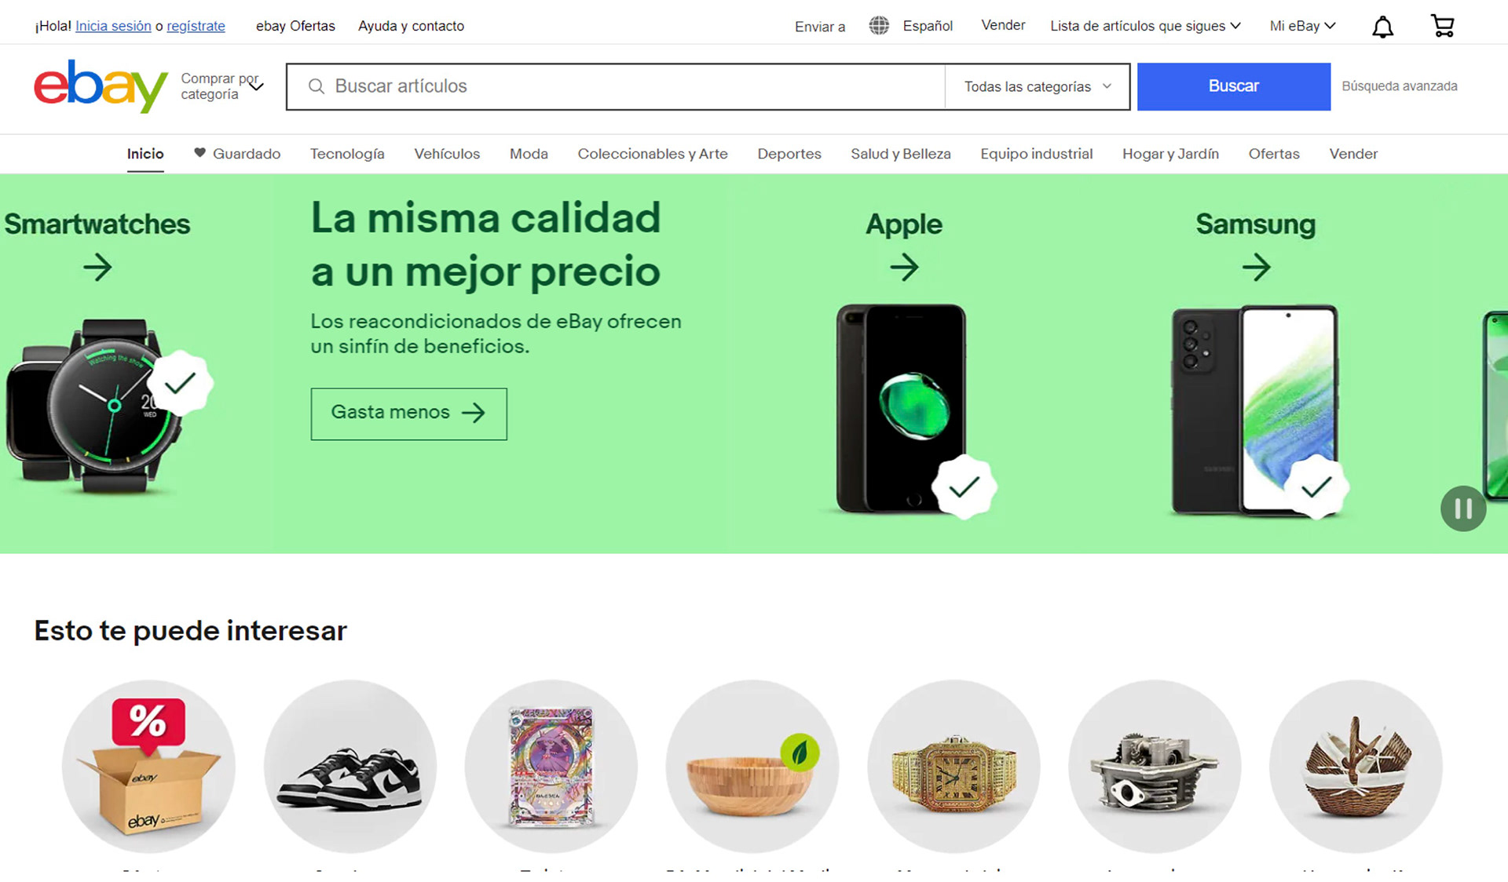Pause the banner carousel
Screen dimensions: 1508x882
[x=1462, y=508]
